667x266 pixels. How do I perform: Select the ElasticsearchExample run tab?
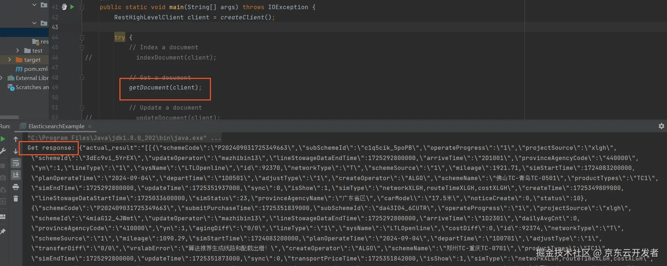(x=56, y=126)
